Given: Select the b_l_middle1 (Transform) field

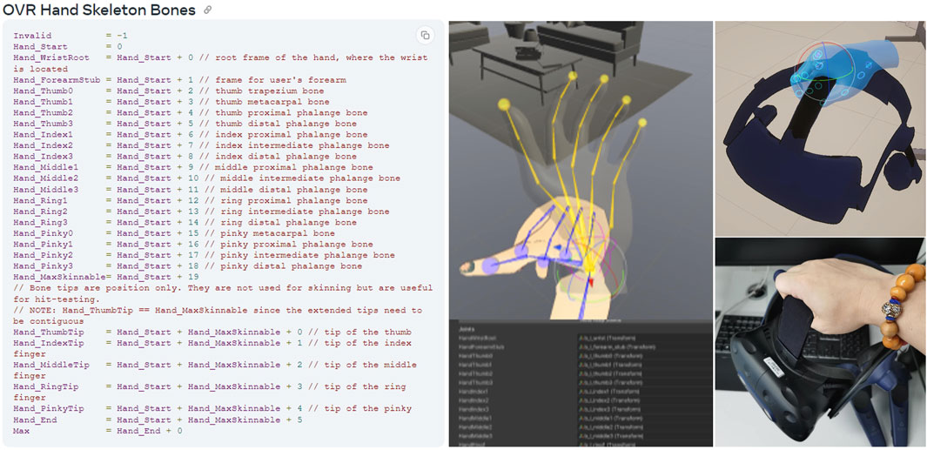Looking at the screenshot, I should point(645,418).
